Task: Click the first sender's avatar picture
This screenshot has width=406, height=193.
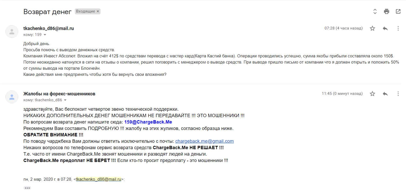Action: tap(12, 32)
